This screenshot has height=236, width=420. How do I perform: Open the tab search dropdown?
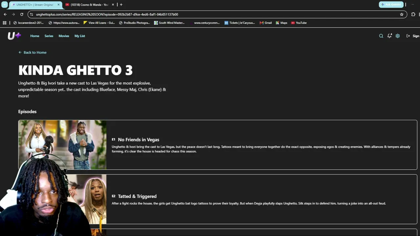coord(5,5)
